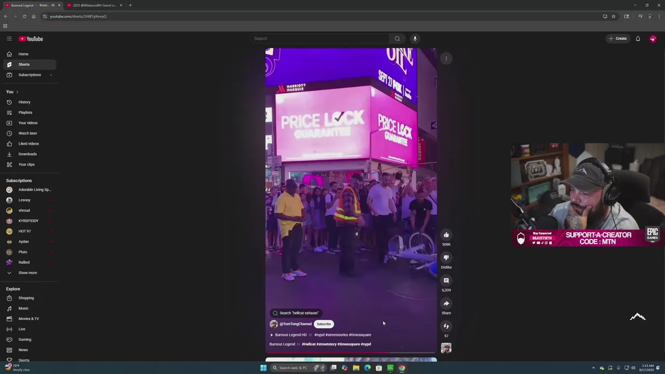Open the Short's three-dot more options
This screenshot has width=665, height=374.
pyautogui.click(x=446, y=59)
